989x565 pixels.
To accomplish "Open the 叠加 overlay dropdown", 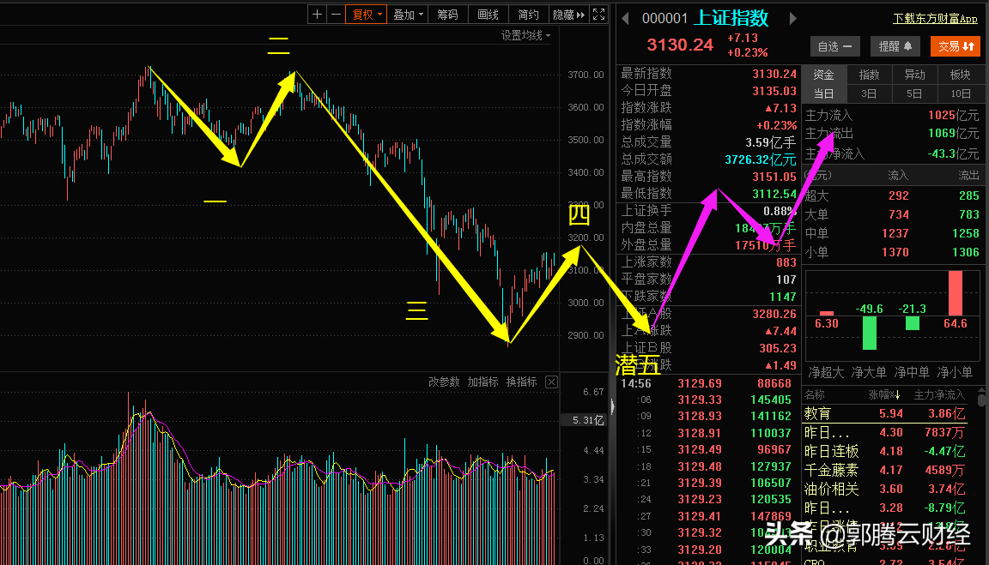I will (408, 15).
